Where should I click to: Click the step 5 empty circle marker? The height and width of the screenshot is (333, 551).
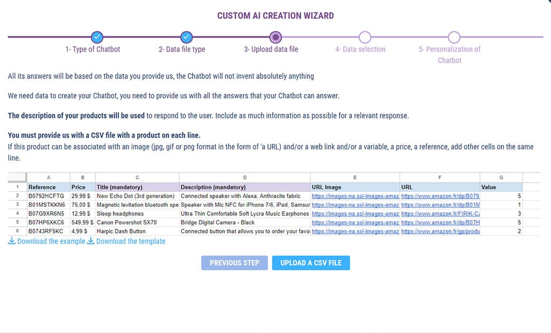pyautogui.click(x=454, y=37)
